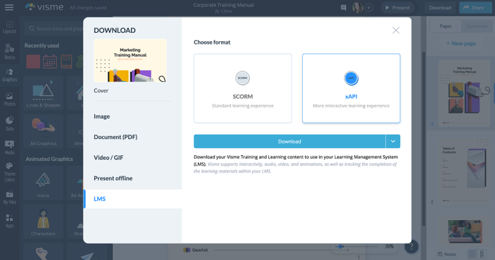Screen dimensions: 495x260
Task: Open the Basics panel icon
Action: 9,51
